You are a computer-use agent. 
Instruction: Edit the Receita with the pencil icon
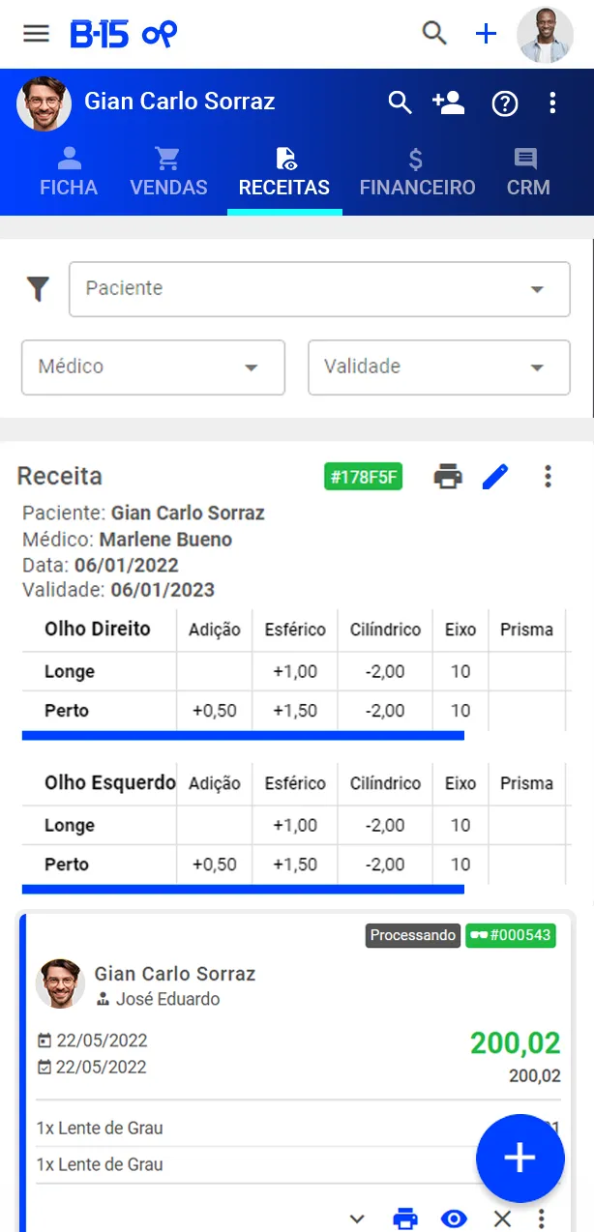pyautogui.click(x=496, y=476)
